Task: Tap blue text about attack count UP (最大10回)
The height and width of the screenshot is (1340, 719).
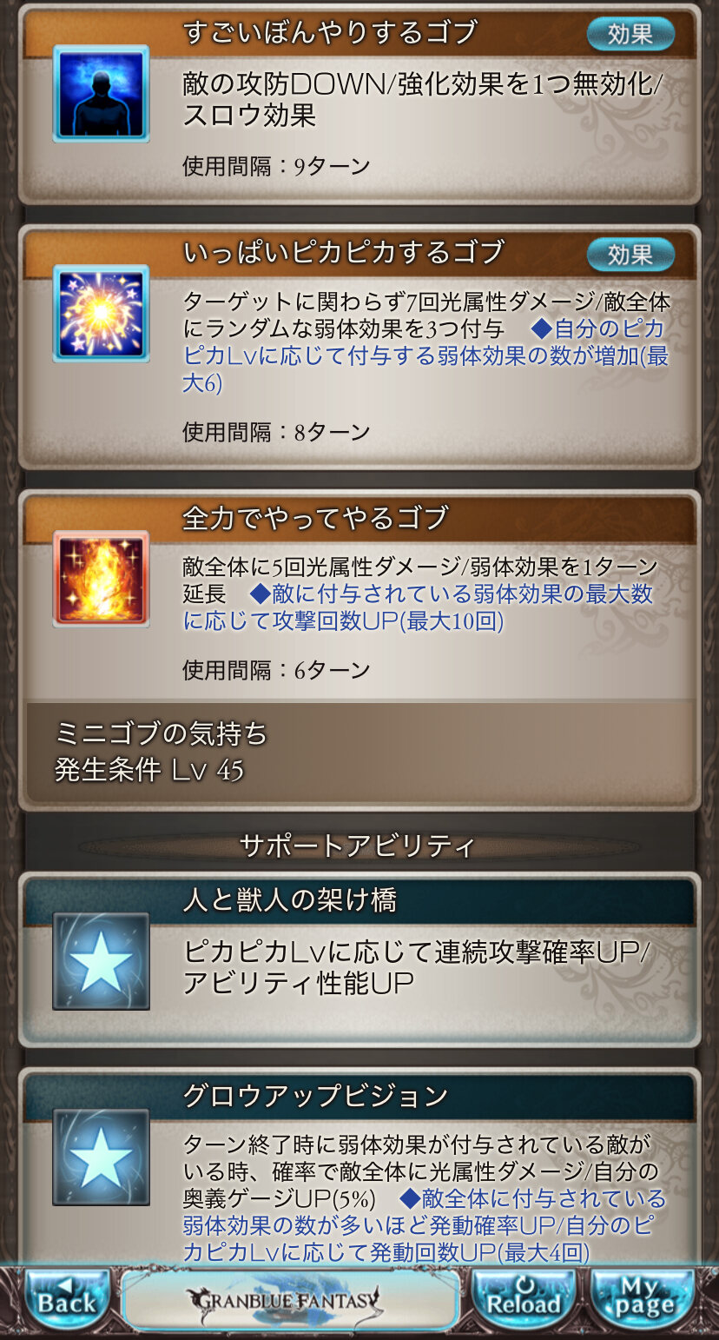Action: 418,608
